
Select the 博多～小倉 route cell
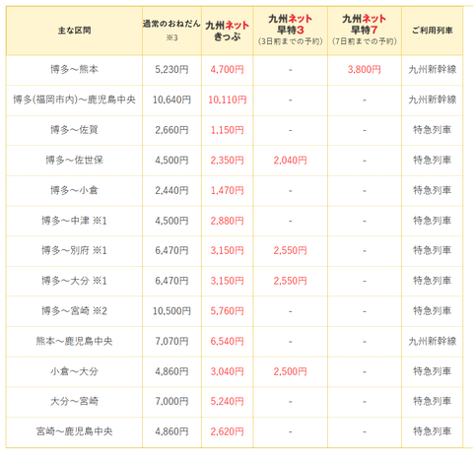pyautogui.click(x=74, y=190)
